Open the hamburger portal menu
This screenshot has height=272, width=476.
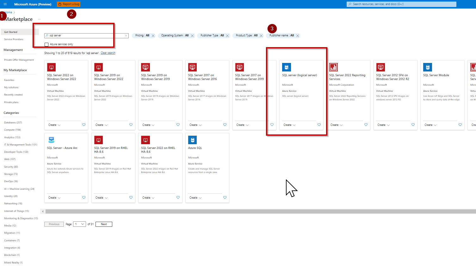coord(5,4)
